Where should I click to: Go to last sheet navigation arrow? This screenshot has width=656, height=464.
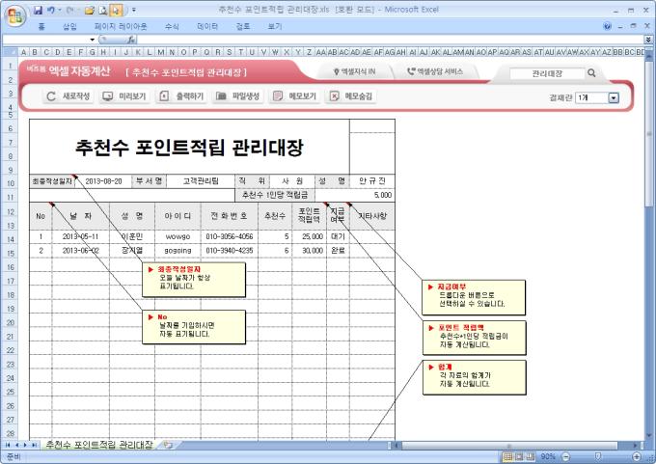[x=34, y=445]
